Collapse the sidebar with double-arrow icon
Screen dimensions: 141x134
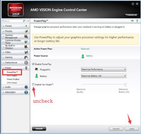(x=28, y=21)
